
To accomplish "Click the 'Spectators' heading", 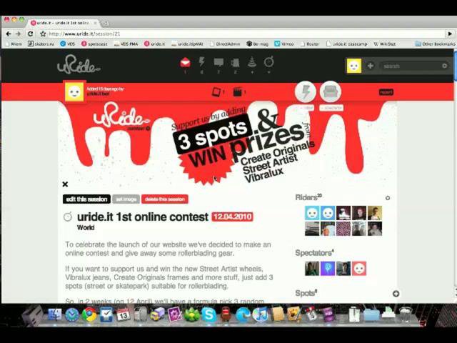I will pos(314,253).
